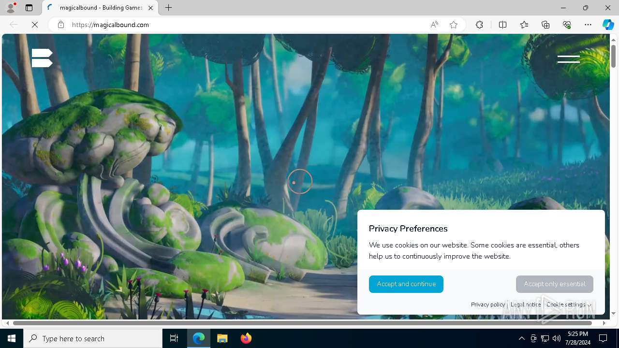Select the magicalbound tab
Image resolution: width=619 pixels, height=348 pixels.
coord(99,8)
